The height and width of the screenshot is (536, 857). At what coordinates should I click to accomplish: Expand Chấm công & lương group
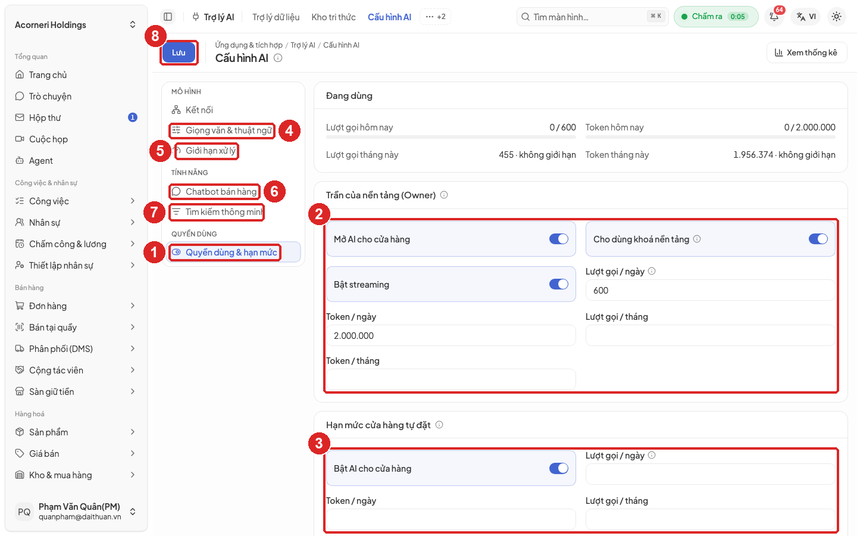[x=76, y=244]
